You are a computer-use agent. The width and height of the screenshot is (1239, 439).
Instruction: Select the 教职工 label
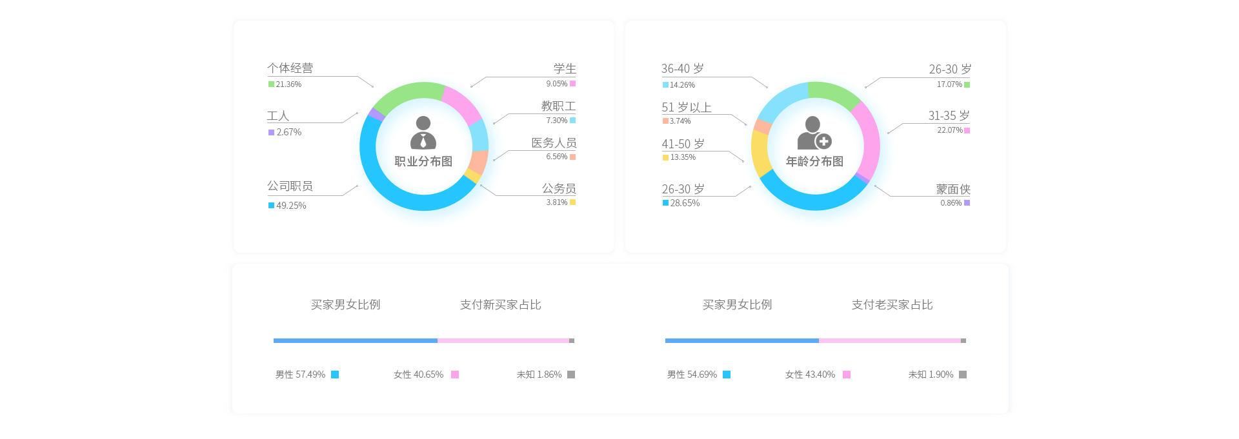point(558,106)
